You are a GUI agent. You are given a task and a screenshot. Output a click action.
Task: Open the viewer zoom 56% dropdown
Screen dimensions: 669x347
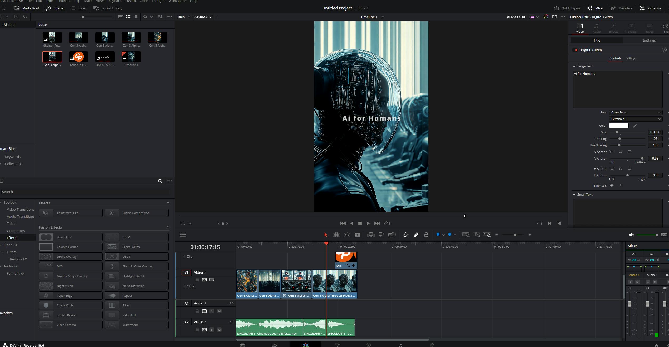184,17
